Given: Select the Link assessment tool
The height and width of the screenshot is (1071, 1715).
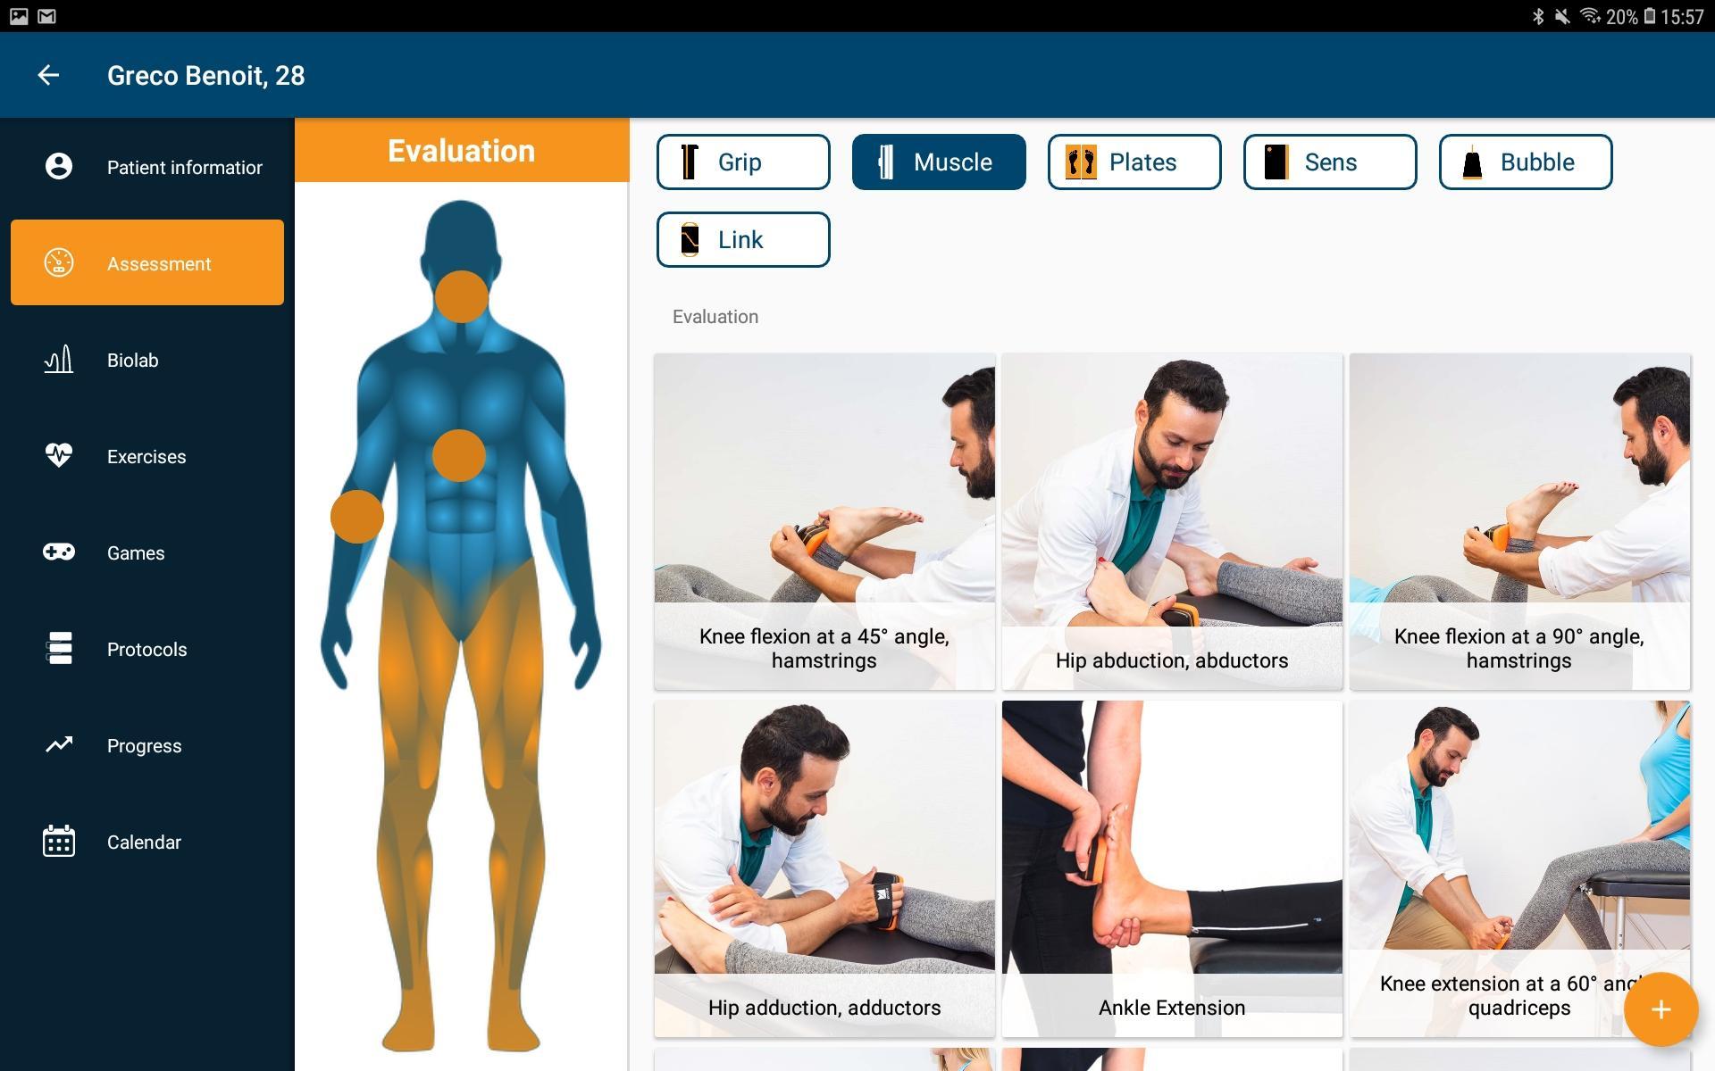Looking at the screenshot, I should [740, 239].
